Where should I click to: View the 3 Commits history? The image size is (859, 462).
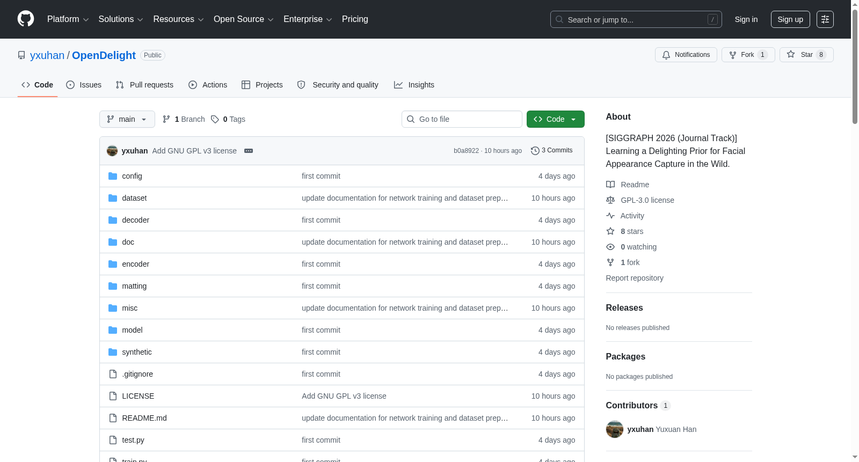coord(551,151)
